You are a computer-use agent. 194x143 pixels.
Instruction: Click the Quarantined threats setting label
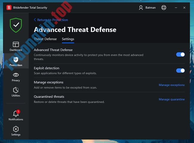pyautogui.click(x=49, y=96)
